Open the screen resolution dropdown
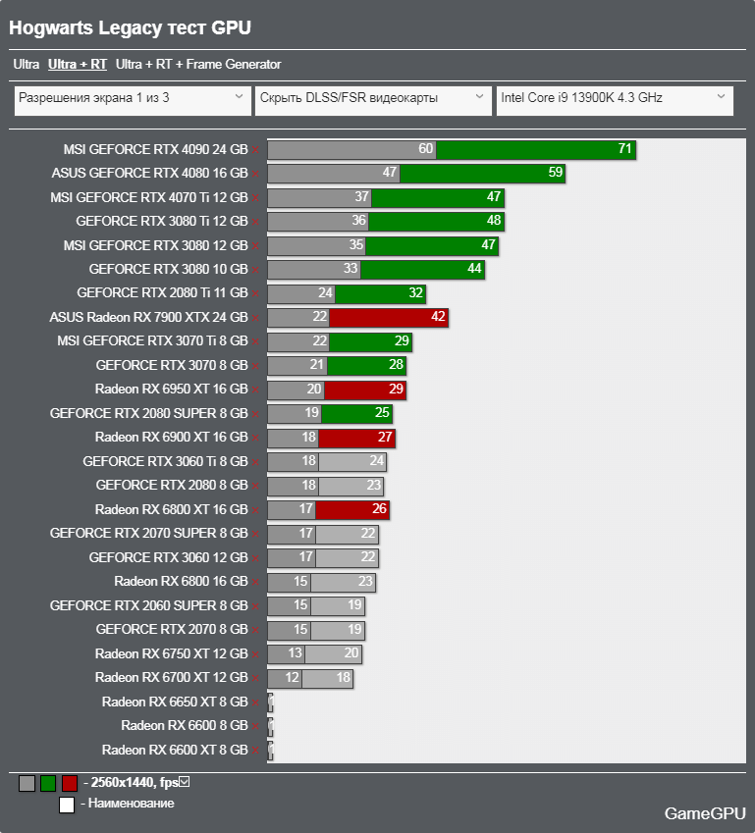Viewport: 755px width, 833px height. 133,100
